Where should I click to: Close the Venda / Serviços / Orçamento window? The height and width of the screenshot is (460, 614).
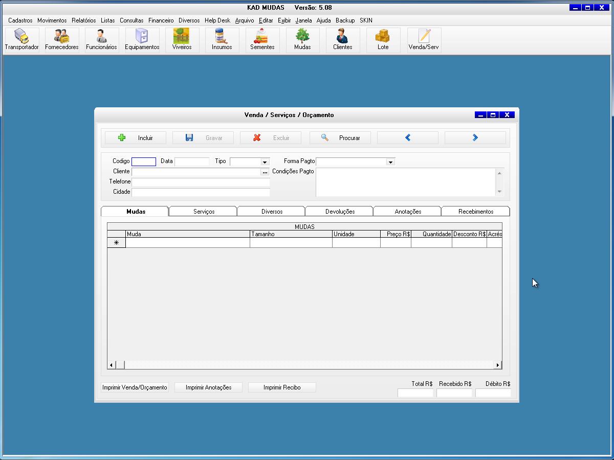[x=507, y=115]
